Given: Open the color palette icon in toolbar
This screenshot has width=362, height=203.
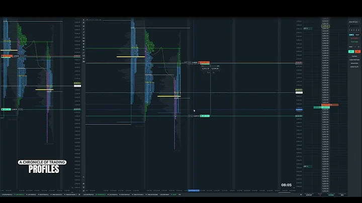Looking at the screenshot, I should (x=83, y=59).
